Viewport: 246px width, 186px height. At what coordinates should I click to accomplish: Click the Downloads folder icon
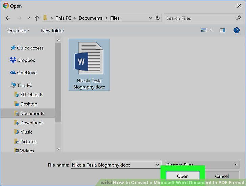point(16,123)
